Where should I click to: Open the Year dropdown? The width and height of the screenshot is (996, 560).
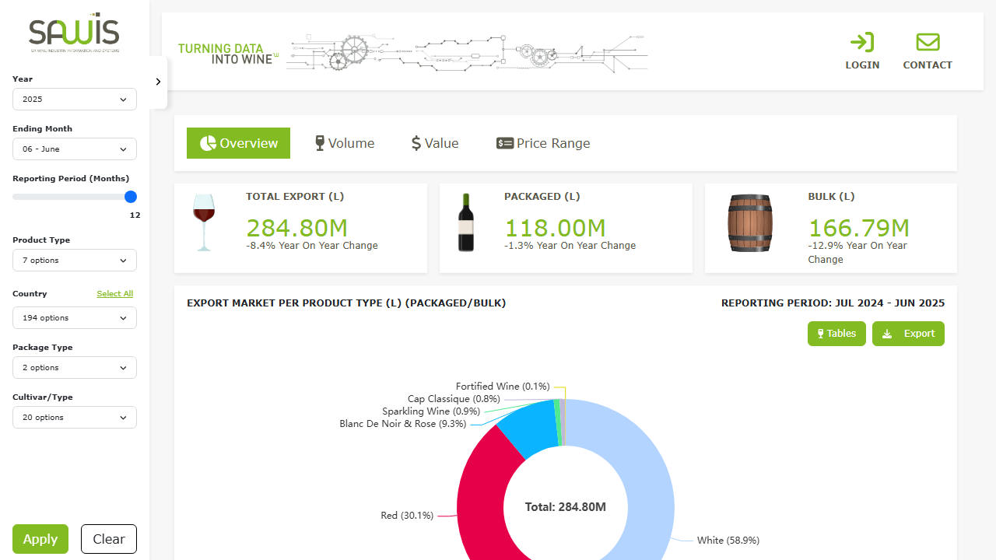coord(75,100)
